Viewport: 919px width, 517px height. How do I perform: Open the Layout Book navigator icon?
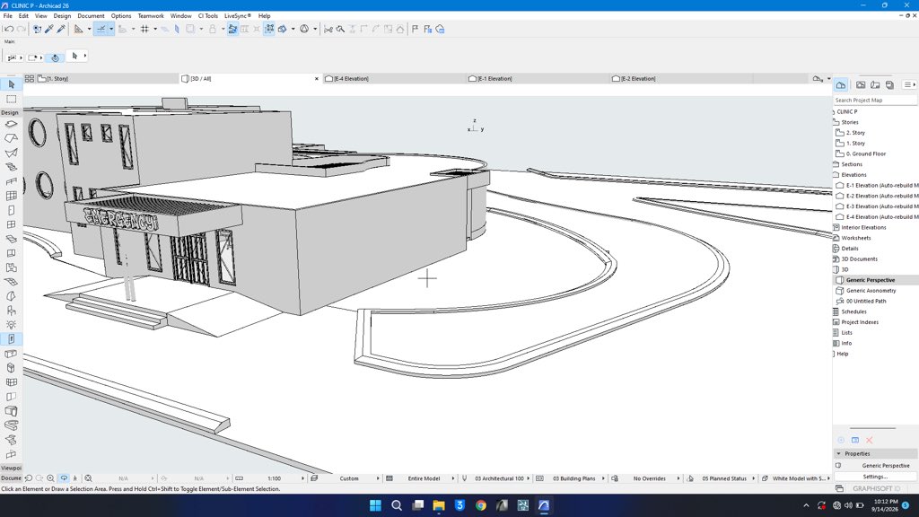pos(875,85)
